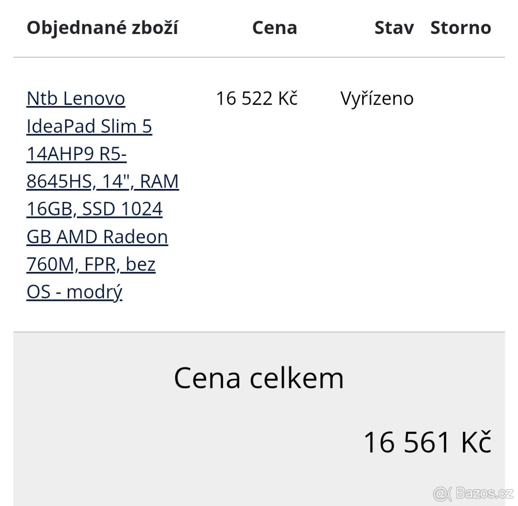Click the "14AHP9 R5-" part of the product link

(77, 154)
